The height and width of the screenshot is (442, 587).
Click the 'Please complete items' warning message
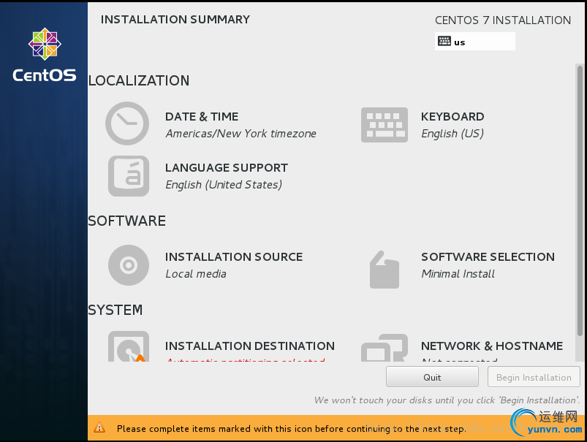coord(291,429)
